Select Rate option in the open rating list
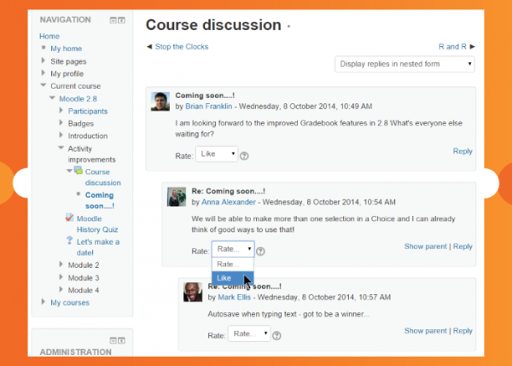 point(232,264)
